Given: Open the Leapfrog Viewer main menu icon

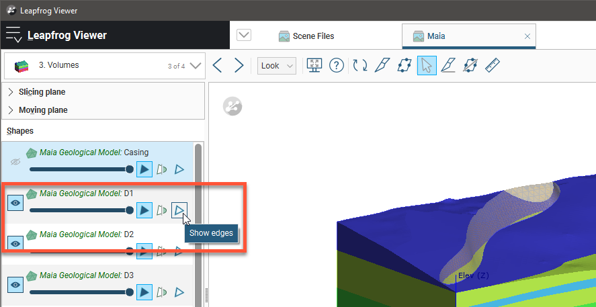Looking at the screenshot, I should [13, 35].
